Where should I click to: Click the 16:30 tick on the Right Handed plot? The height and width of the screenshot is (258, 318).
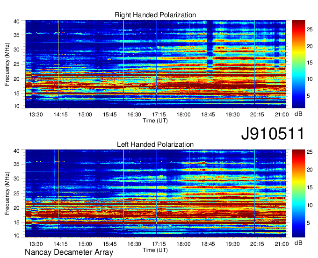(x=134, y=115)
